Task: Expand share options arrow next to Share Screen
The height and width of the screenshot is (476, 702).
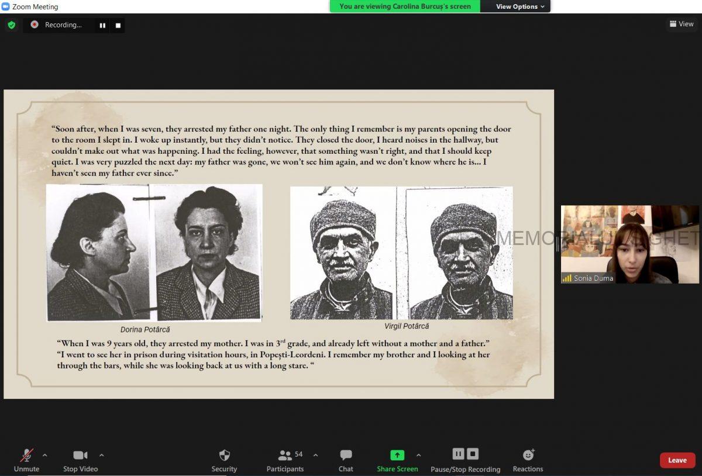Action: pos(418,455)
